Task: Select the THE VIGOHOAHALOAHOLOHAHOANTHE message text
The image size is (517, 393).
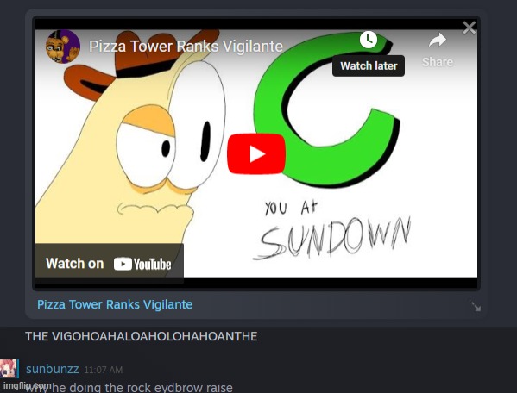Action: coord(142,336)
